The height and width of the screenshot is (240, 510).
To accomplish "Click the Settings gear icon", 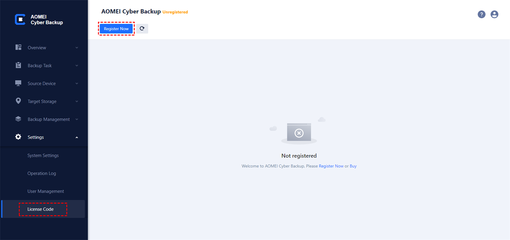I will point(18,137).
